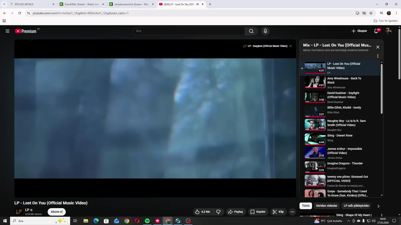
Task: Open Chrome three-dot menu
Action: 396,13
